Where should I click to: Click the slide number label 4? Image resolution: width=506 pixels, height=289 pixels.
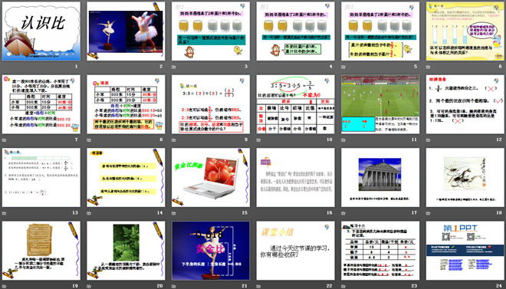click(x=330, y=67)
